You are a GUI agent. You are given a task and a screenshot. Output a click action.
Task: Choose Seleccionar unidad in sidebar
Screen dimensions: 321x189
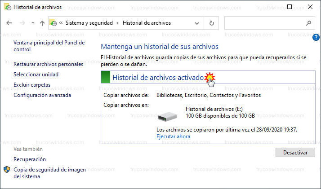pyautogui.click(x=36, y=75)
